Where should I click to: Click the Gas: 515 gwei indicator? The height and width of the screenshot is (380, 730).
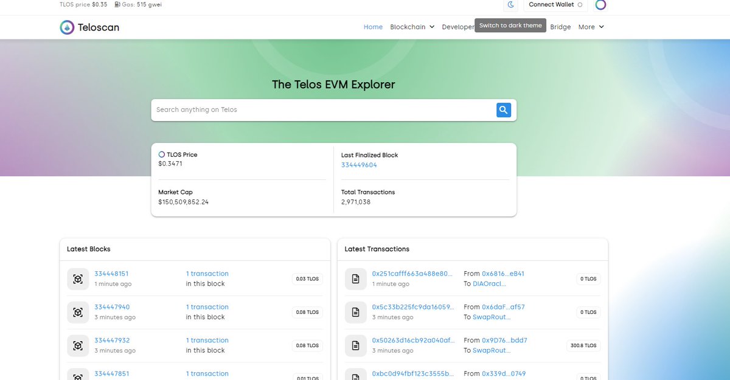[x=138, y=5]
